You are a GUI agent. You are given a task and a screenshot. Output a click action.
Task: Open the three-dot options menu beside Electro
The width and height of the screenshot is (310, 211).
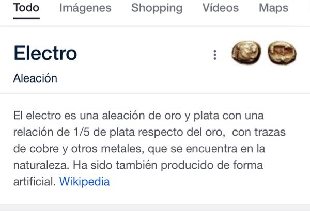[215, 55]
